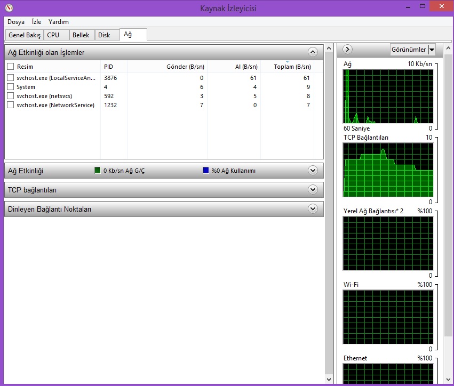Click the green Ağ G/Ç legend square
This screenshot has width=454, height=386.
(x=98, y=171)
